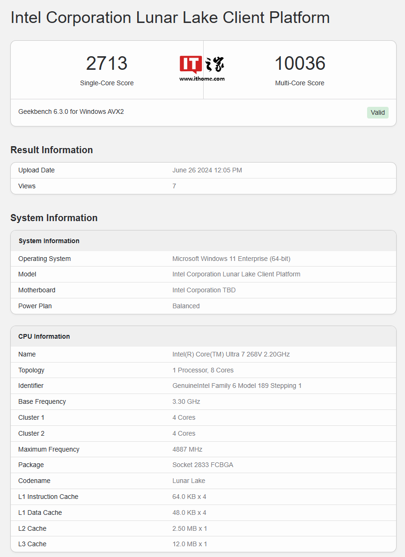Screen dimensions: 405x557
Task: Click the "CPU Information" table header
Action: (203, 336)
